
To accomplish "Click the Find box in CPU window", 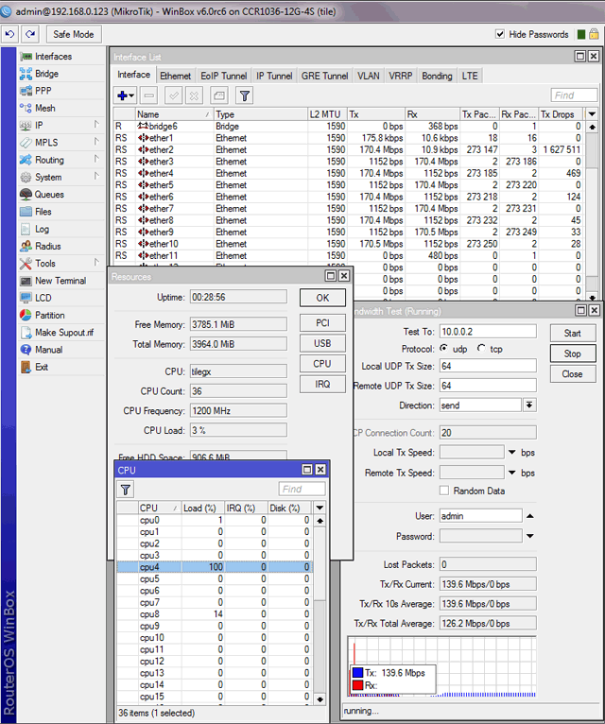I will 302,489.
